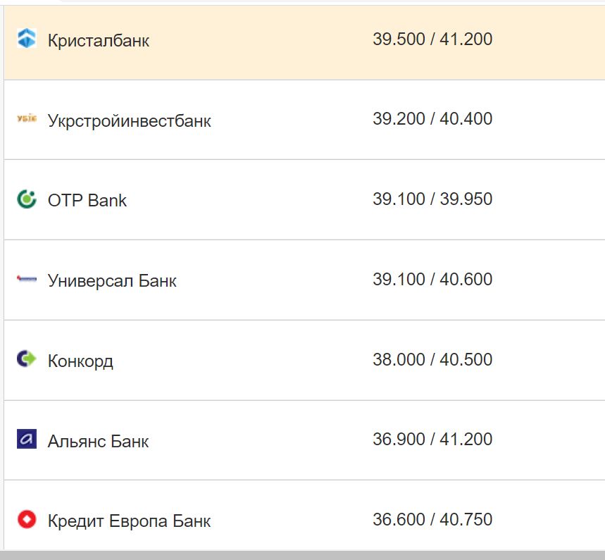
Task: Open the Кристалбанк bank page
Action: point(98,41)
